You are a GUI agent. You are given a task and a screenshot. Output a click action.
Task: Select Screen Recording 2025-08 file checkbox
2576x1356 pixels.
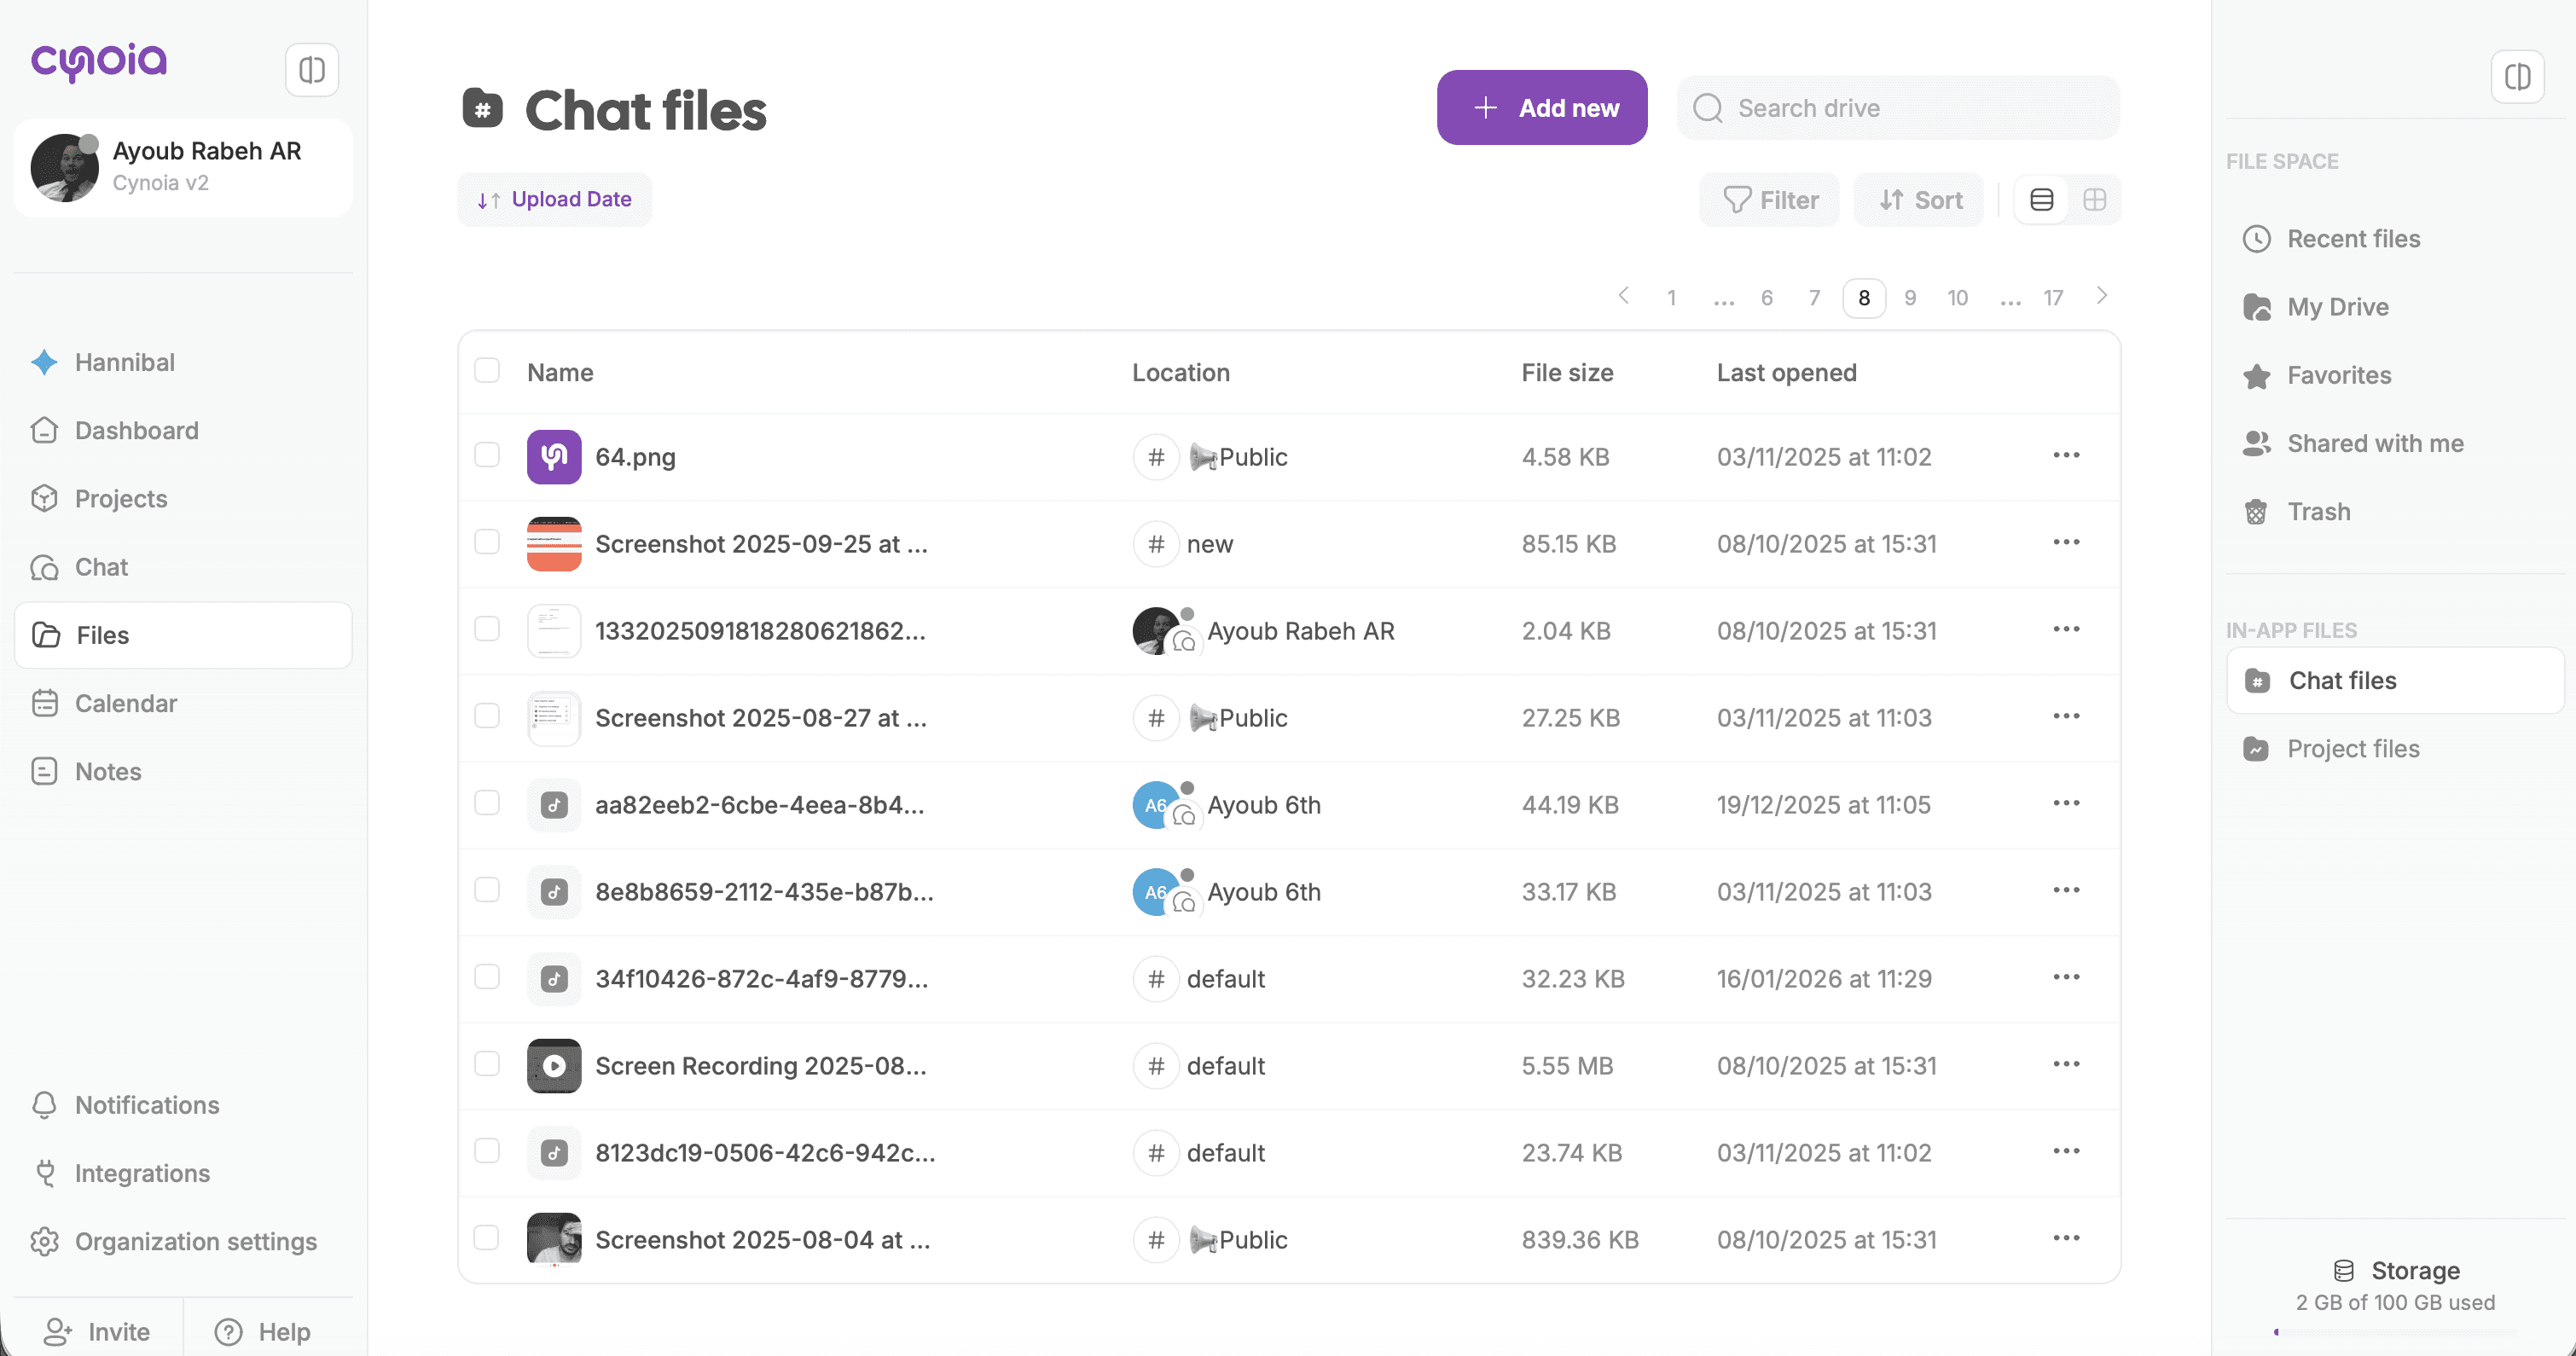(487, 1064)
